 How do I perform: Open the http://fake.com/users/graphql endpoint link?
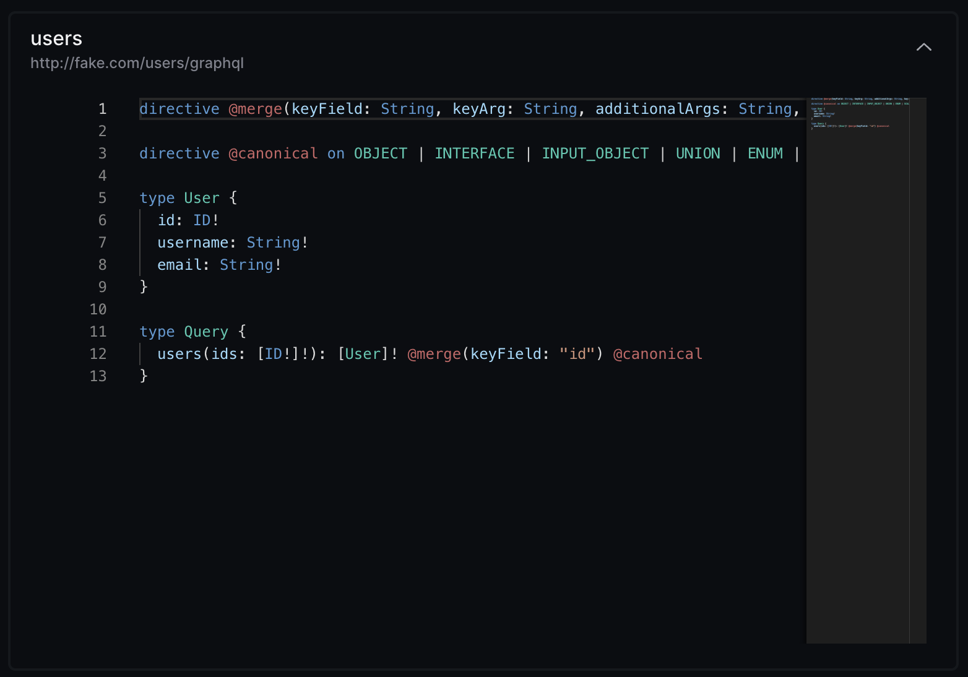tap(137, 63)
